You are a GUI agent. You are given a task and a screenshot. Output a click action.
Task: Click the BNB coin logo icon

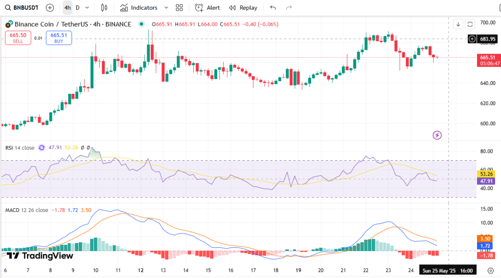pyautogui.click(x=9, y=24)
